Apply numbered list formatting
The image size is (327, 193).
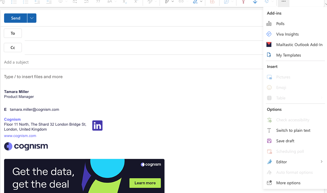(26, 2)
